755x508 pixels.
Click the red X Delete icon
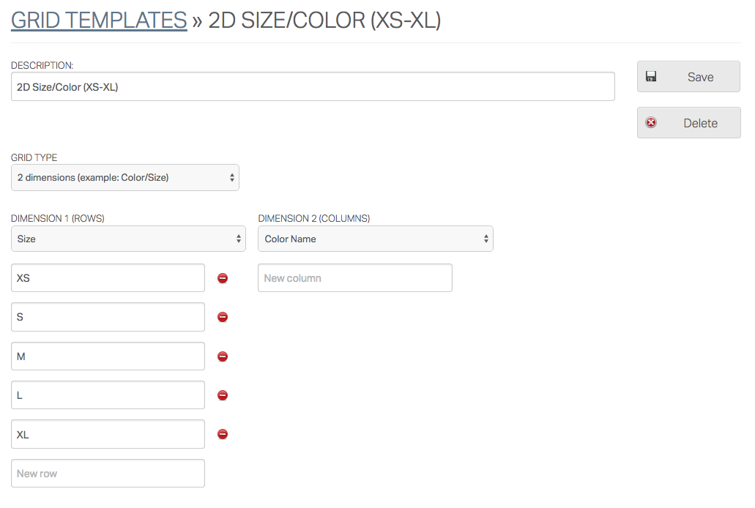pos(651,122)
